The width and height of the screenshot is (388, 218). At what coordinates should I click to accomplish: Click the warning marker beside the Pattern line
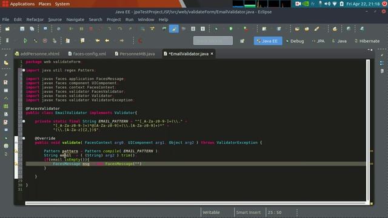16,151
